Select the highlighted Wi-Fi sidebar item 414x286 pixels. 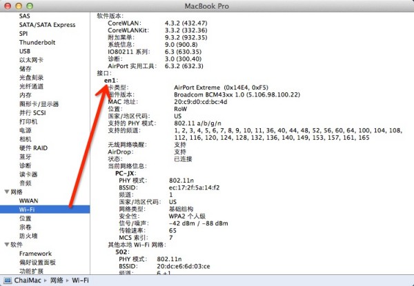45,210
